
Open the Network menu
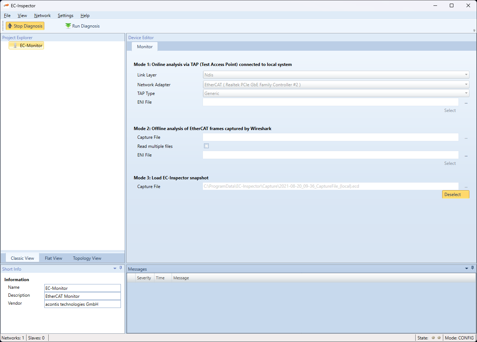pos(42,16)
